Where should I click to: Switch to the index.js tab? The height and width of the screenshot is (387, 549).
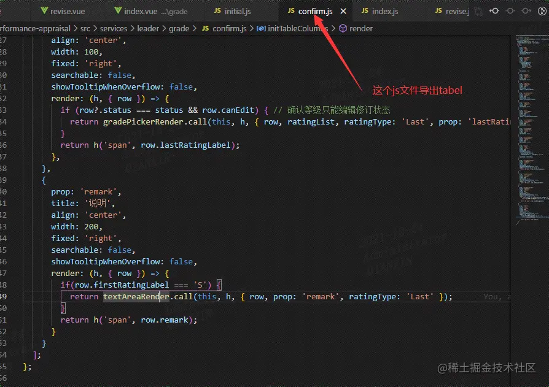380,11
